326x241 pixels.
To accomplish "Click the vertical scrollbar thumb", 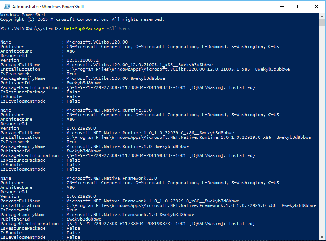I will (x=322, y=23).
